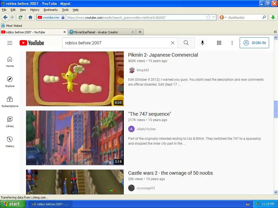The height and width of the screenshot is (208, 278).
Task: Open Subscriptions in the sidebar
Action: pos(10,102)
